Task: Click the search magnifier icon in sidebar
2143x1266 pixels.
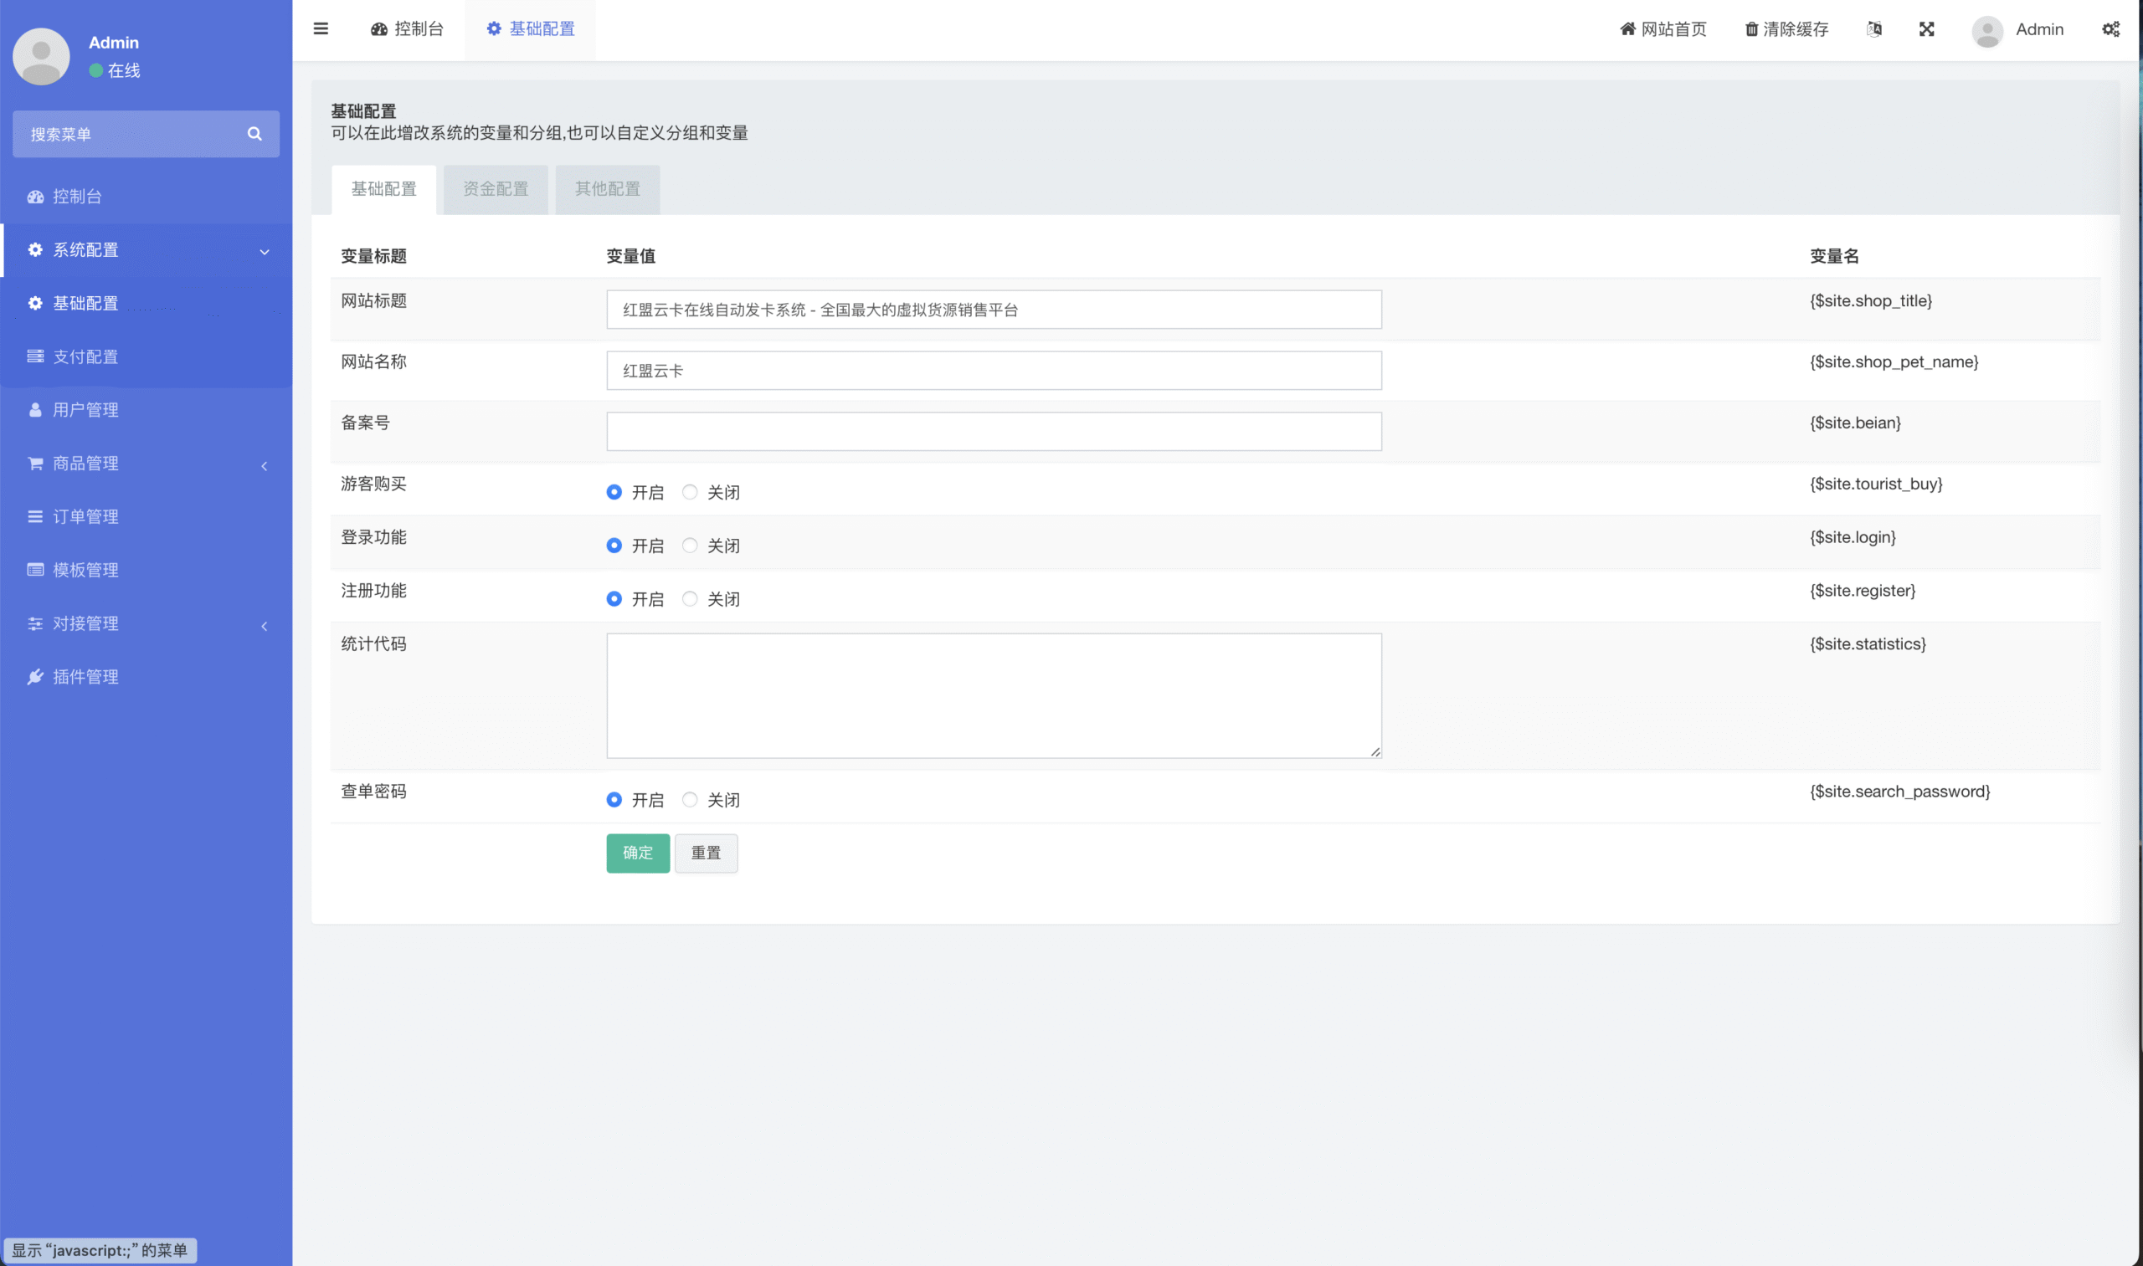Action: click(254, 134)
